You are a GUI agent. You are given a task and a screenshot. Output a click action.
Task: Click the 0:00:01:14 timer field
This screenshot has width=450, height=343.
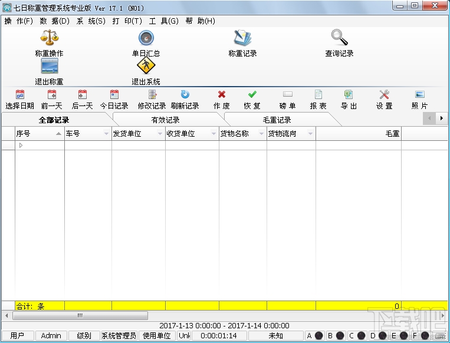[x=219, y=335]
